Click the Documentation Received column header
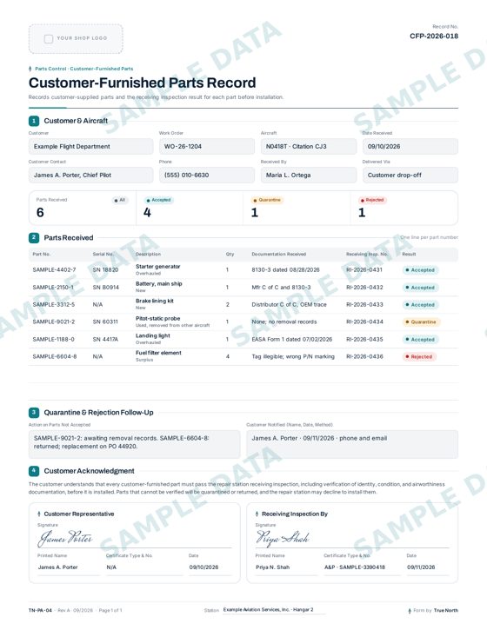Image resolution: width=487 pixels, height=630 pixels. (x=278, y=255)
